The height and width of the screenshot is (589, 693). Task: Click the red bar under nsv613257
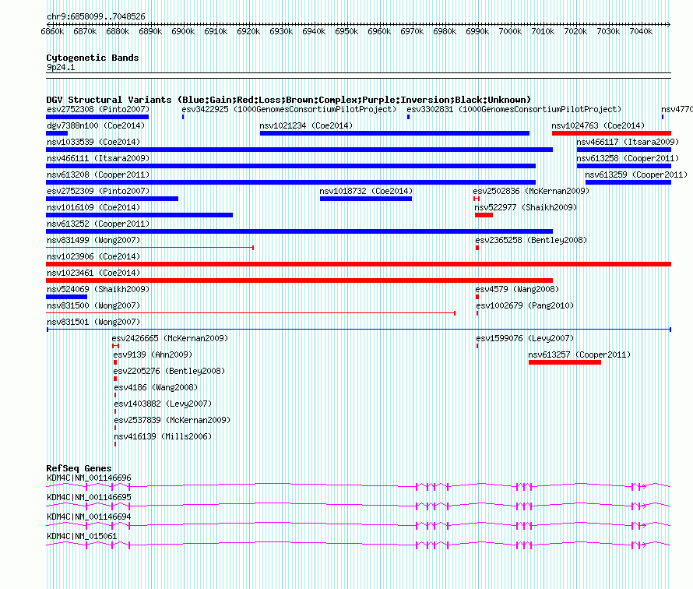565,362
